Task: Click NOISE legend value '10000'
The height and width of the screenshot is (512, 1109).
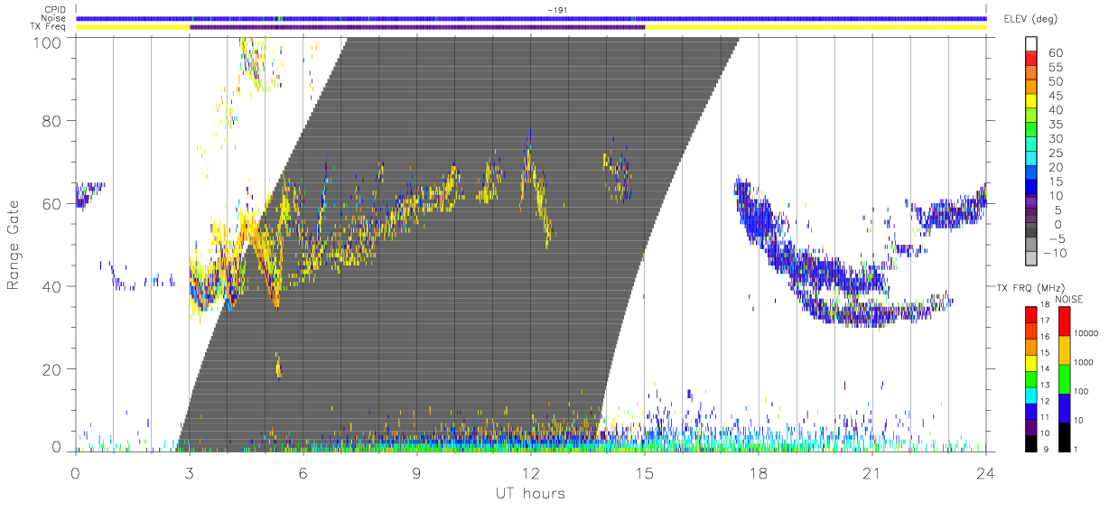Action: (1087, 334)
